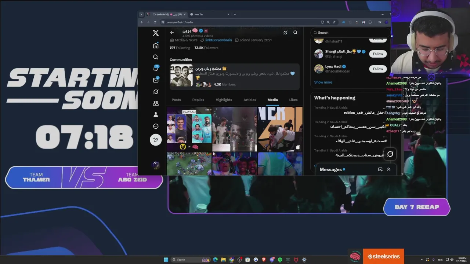The height and width of the screenshot is (264, 470).
Task: Open the ENG language switcher in tray
Action: 440,260
